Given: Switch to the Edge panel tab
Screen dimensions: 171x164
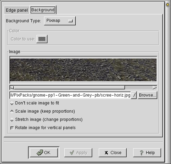Looking at the screenshot, I should pos(17,10).
